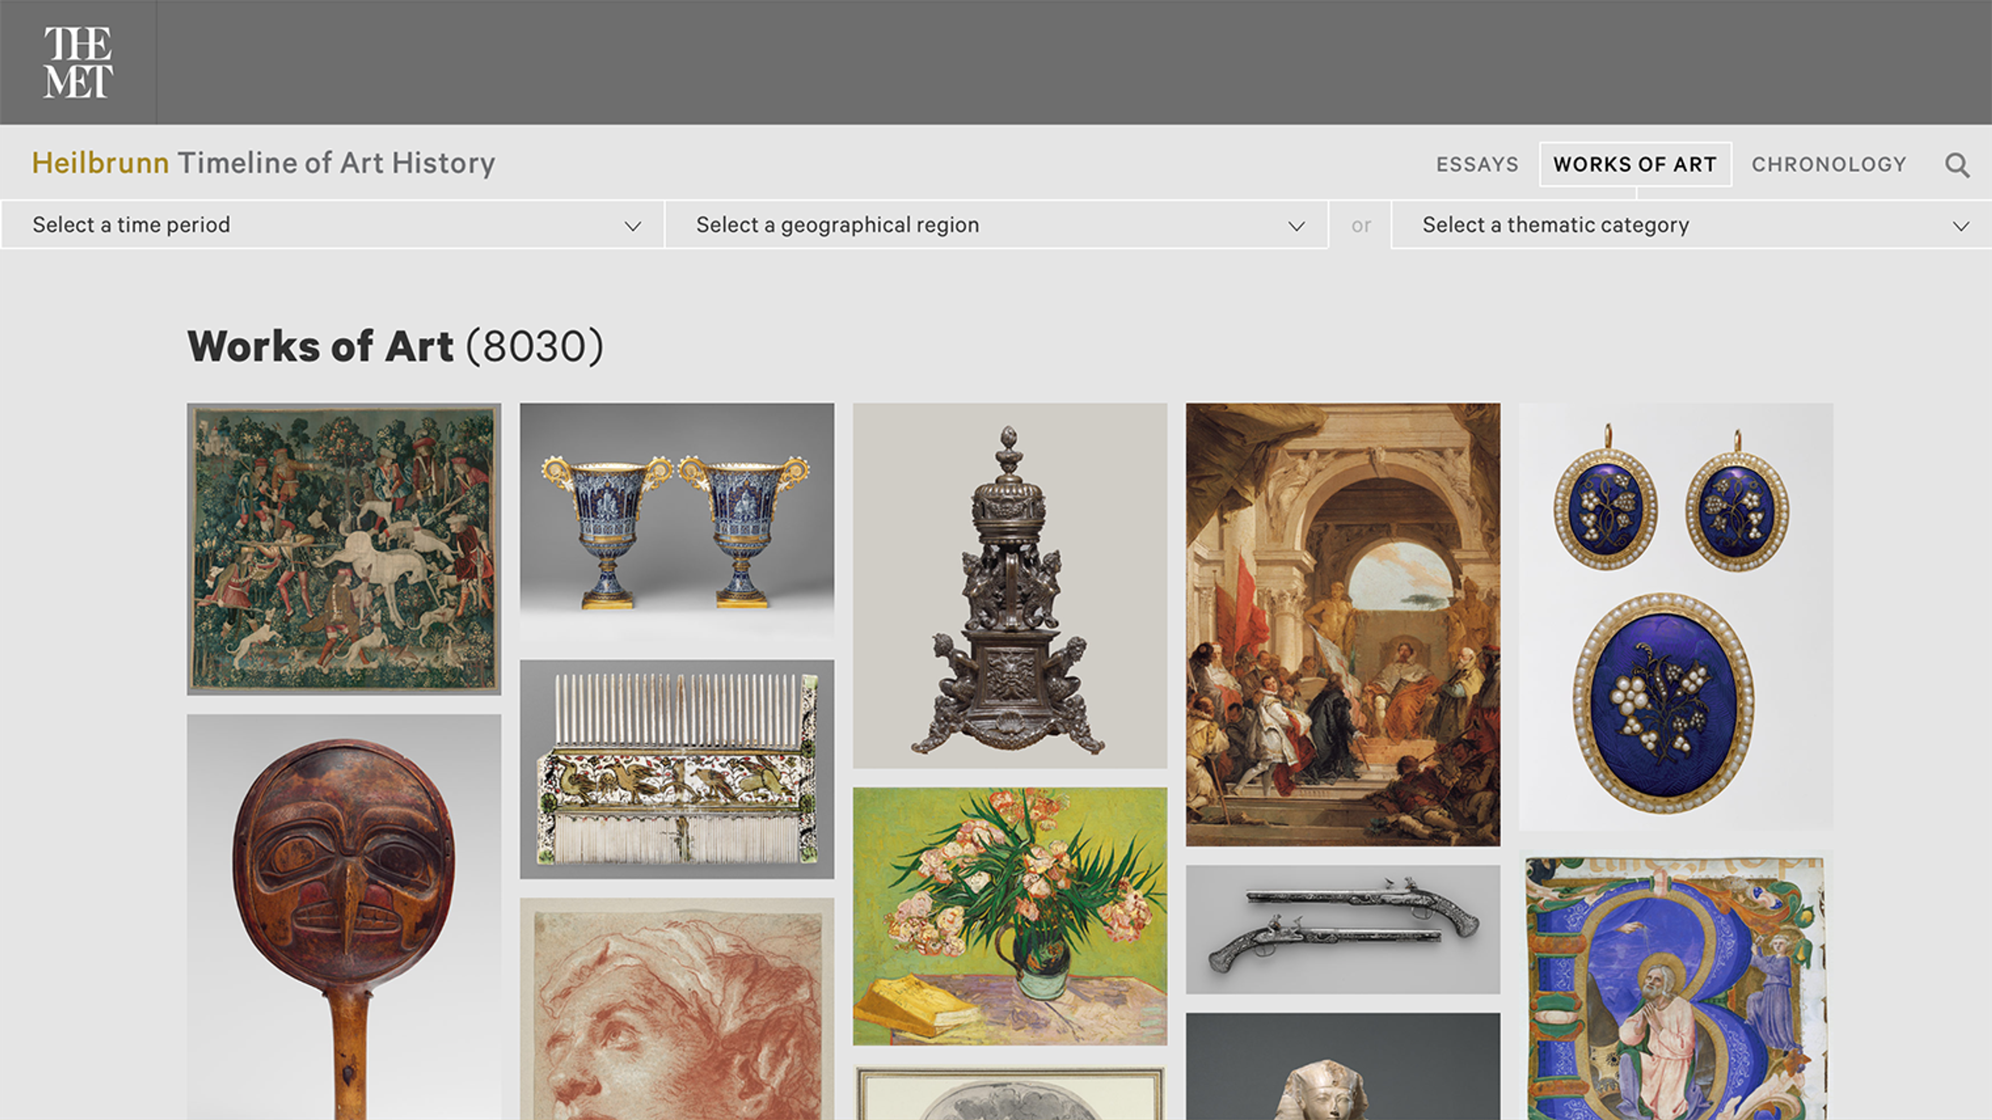Click Heilbrunn Timeline of Art History title

point(263,163)
